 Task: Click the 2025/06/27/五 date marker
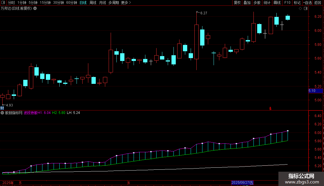(242, 183)
